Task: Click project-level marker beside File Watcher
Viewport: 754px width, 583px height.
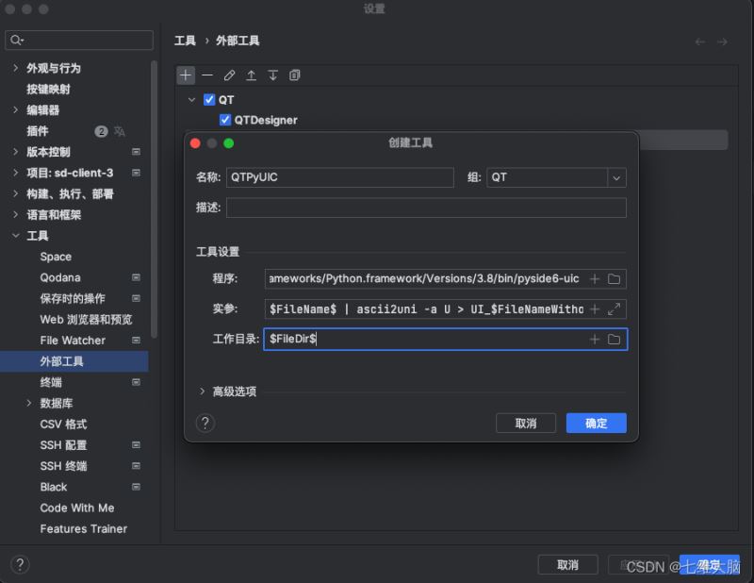Action: click(x=136, y=340)
